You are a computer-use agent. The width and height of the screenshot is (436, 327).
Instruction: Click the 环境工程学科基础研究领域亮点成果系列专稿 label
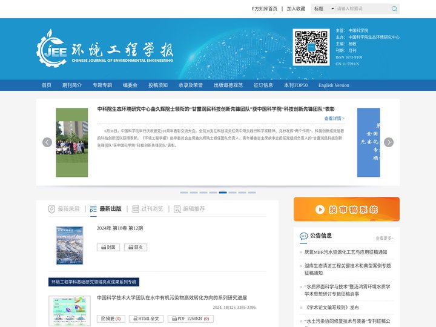point(94,282)
